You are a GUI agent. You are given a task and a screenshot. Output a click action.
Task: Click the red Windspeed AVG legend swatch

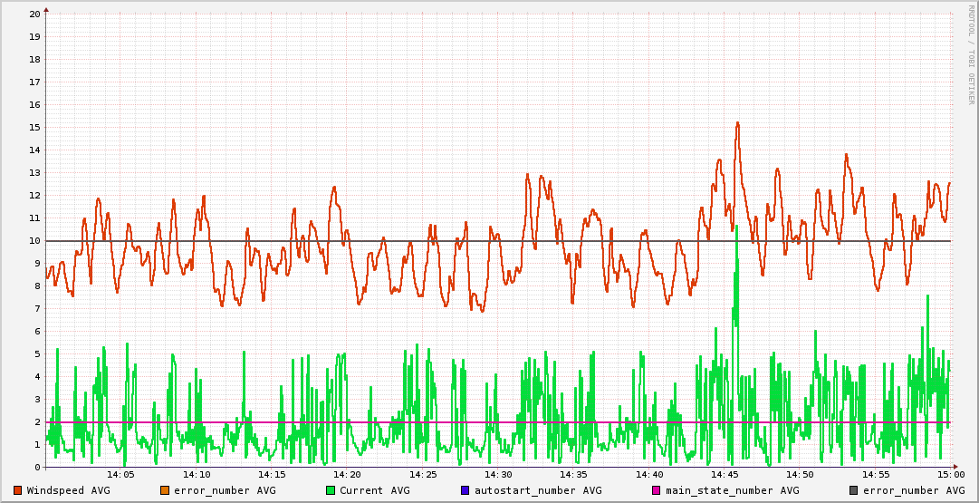pos(18,490)
